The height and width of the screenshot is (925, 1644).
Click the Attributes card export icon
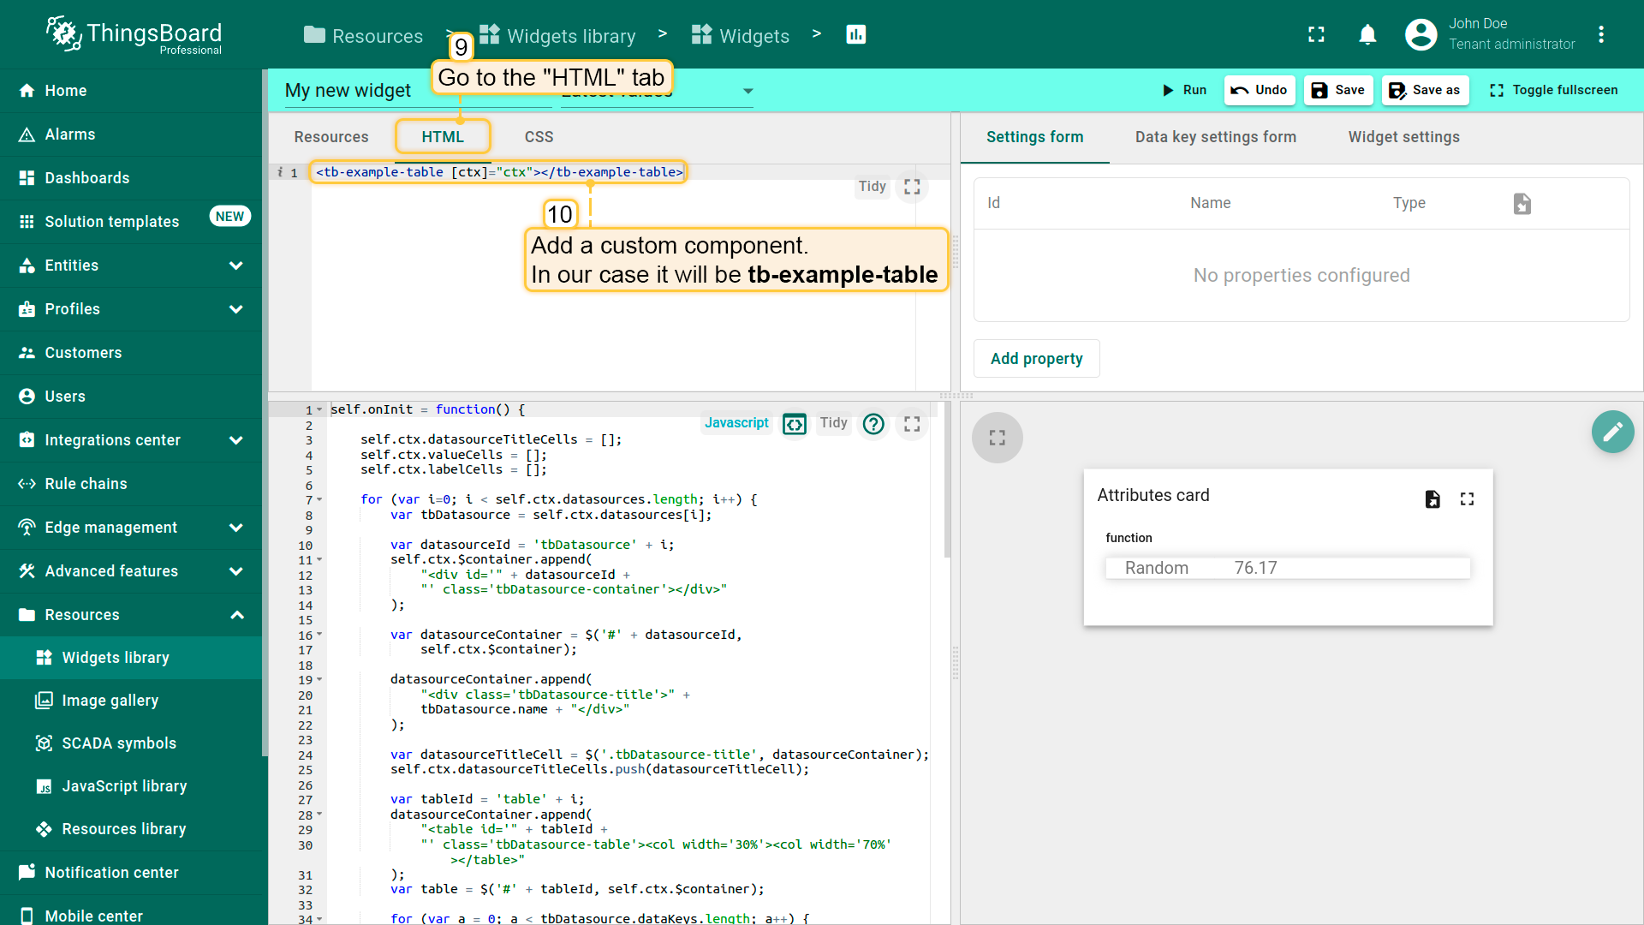(1433, 499)
